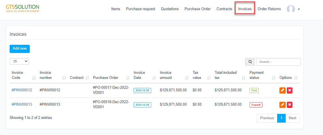Navigate to Order Returns menu

269,9
